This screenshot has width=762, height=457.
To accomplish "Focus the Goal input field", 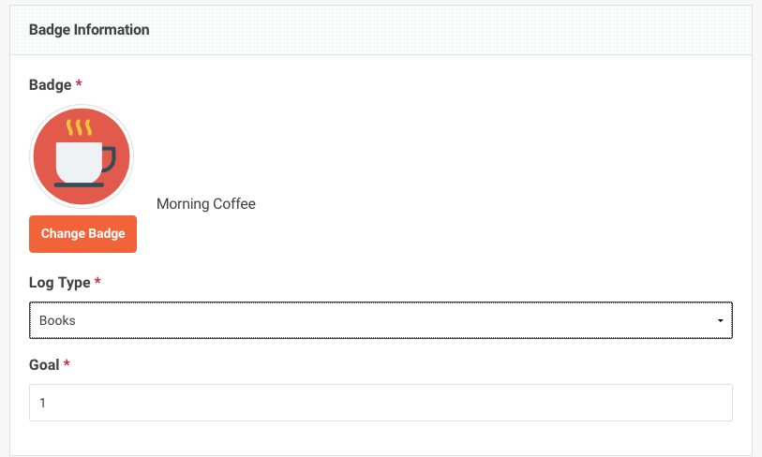I will point(381,403).
